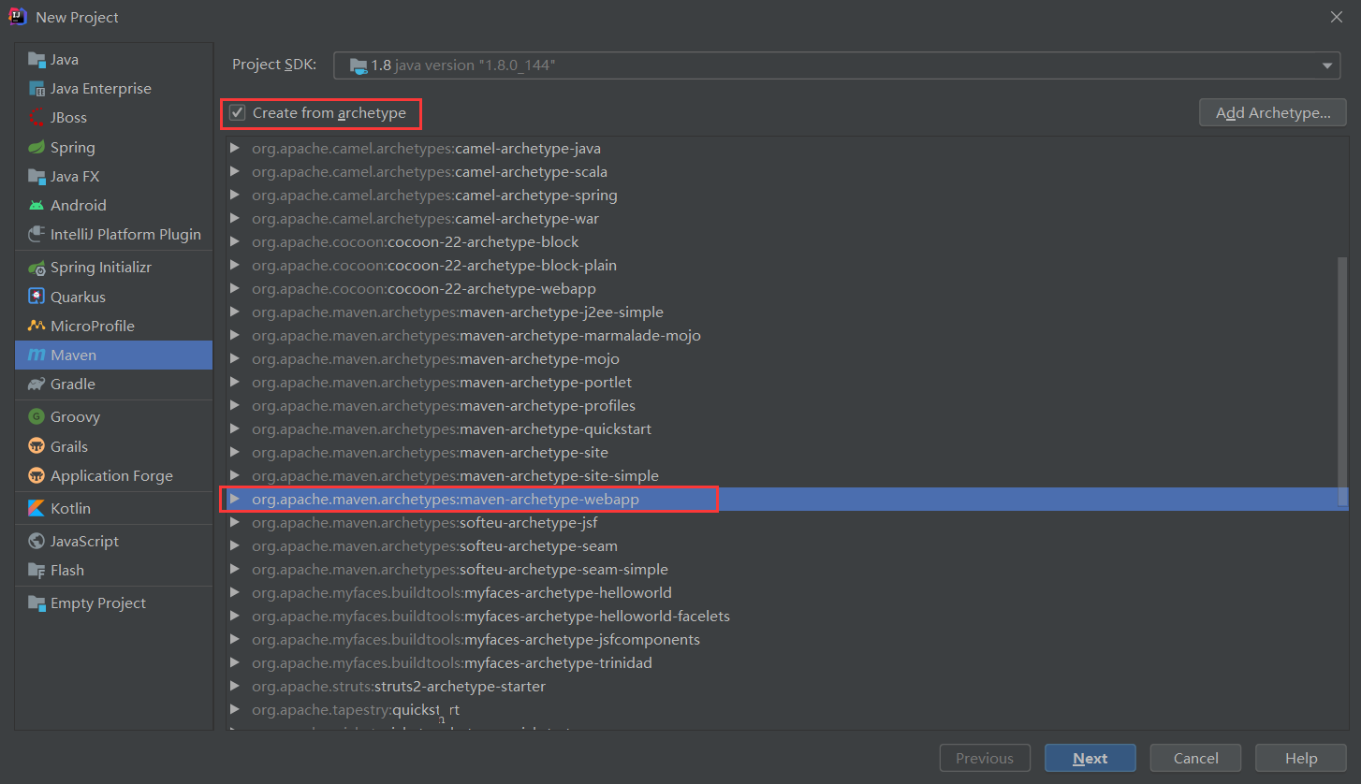Select the Spring project type
Image resolution: width=1361 pixels, height=784 pixels.
[113, 147]
